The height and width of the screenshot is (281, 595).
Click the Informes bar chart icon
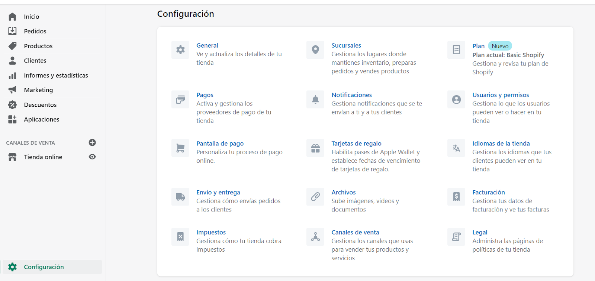click(12, 75)
